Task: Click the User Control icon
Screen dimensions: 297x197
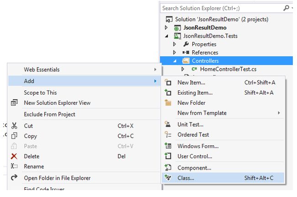Action: click(168, 156)
